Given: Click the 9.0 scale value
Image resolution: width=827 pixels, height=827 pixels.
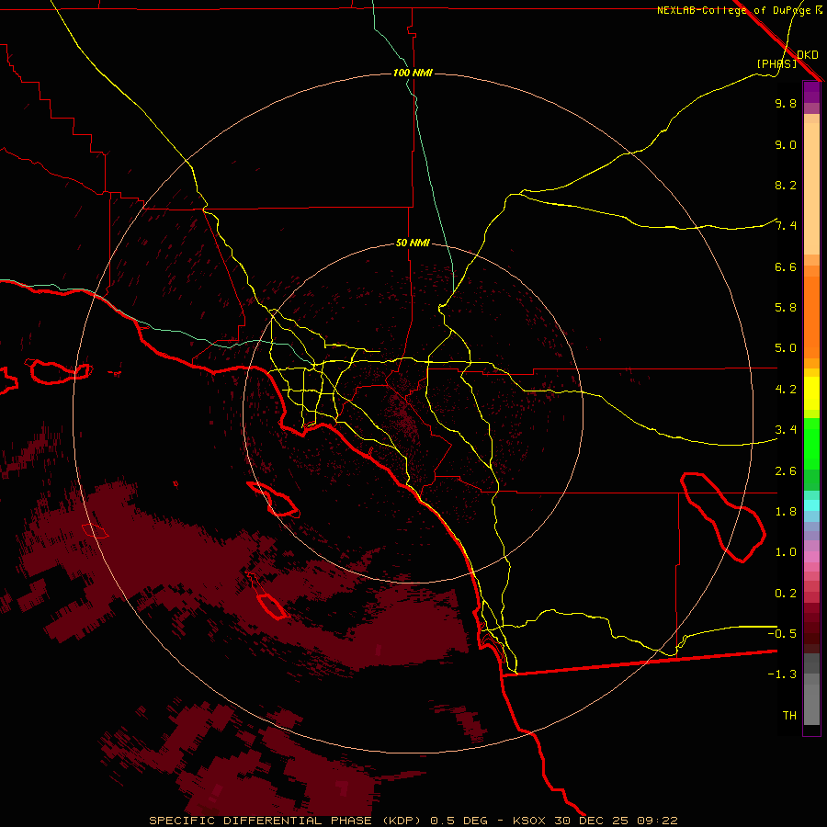Looking at the screenshot, I should pyautogui.click(x=786, y=144).
